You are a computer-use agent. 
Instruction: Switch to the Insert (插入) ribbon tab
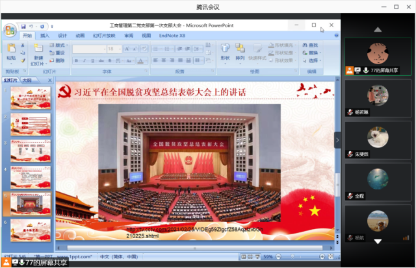[x=45, y=36]
